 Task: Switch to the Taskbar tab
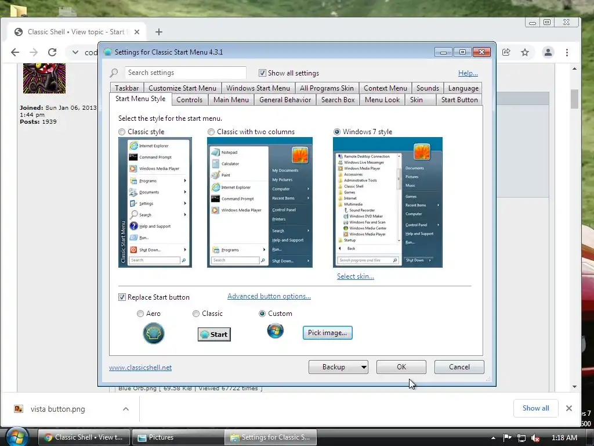126,88
